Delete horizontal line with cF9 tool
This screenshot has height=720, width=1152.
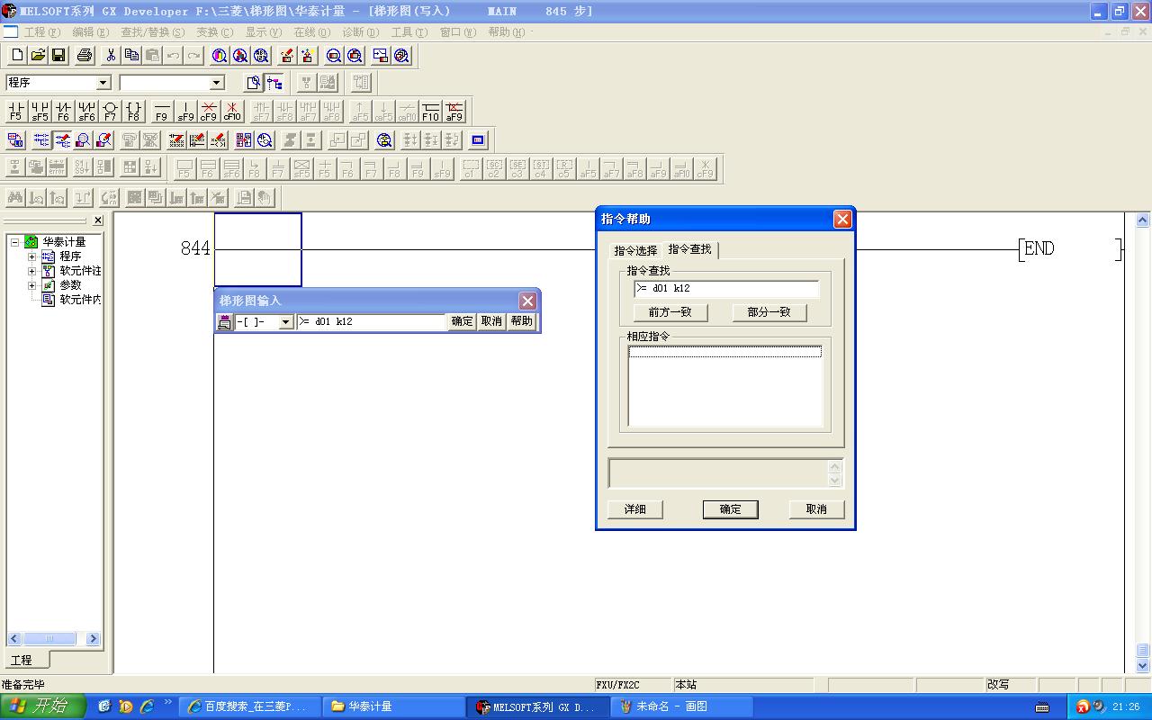(x=209, y=112)
